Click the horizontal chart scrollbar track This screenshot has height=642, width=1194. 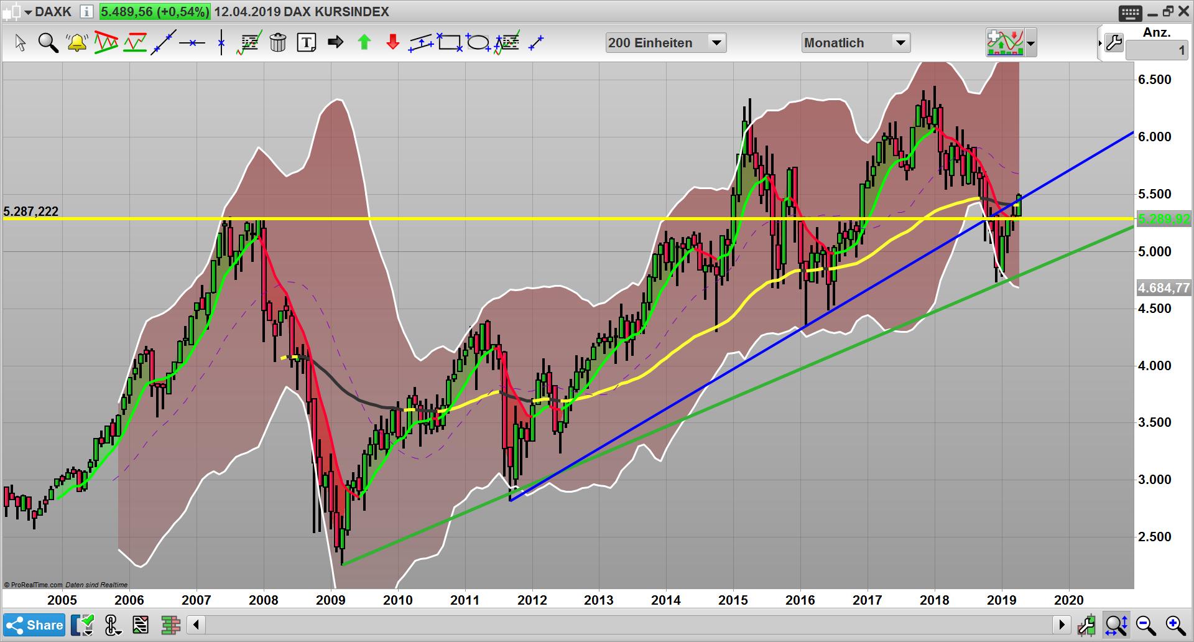tap(629, 625)
